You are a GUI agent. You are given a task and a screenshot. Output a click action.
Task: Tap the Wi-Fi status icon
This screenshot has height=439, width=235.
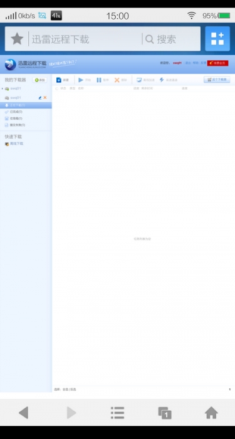(x=192, y=16)
